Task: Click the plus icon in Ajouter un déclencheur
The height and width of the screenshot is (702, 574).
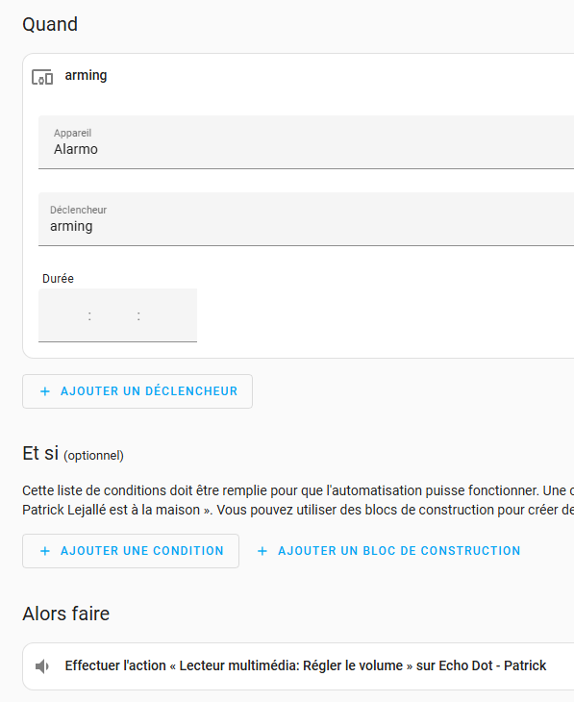Action: [45, 391]
